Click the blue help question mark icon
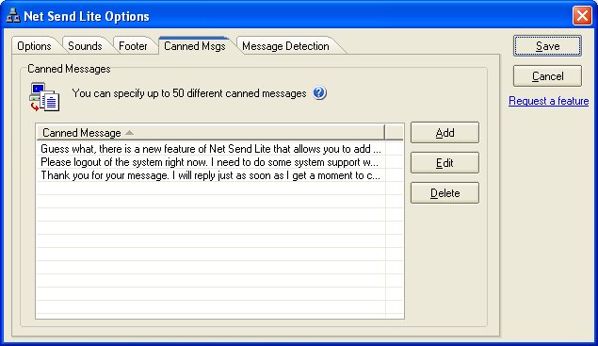This screenshot has height=346, width=598. click(x=319, y=92)
